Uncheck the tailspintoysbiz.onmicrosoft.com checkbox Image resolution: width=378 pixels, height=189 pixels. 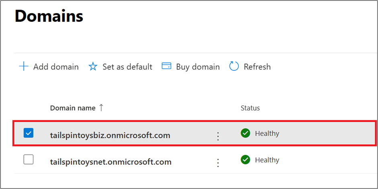click(x=29, y=133)
